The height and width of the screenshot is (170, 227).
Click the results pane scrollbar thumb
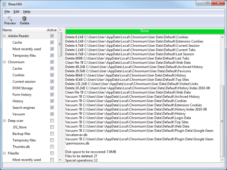coord(222,121)
